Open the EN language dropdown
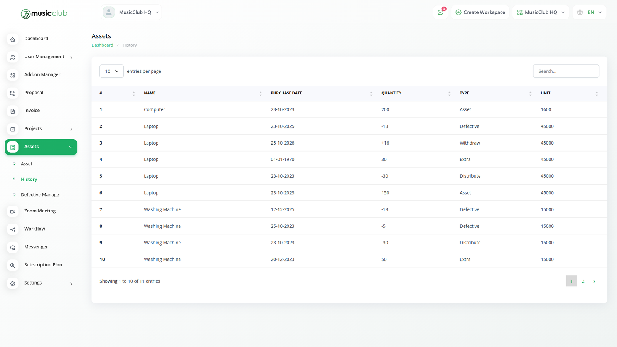 [x=590, y=12]
